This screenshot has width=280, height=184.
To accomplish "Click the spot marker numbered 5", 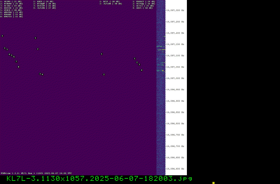I will pos(12,55).
